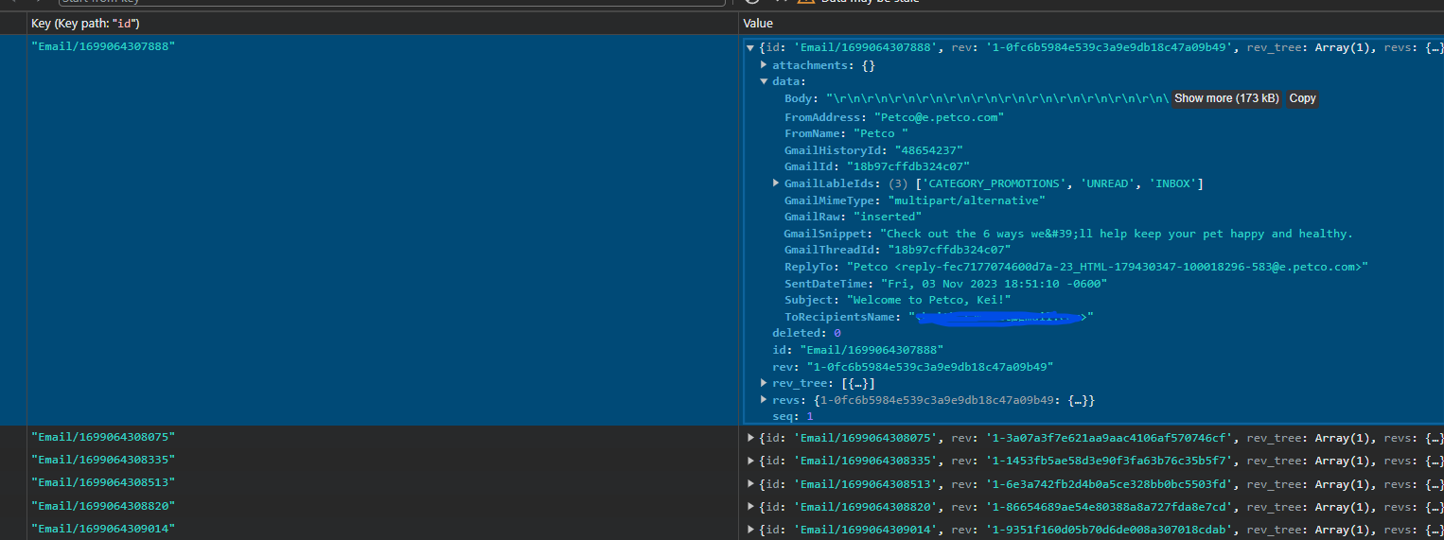Screen dimensions: 1444x540
Task: Expand the rev_tree property
Action: [765, 383]
